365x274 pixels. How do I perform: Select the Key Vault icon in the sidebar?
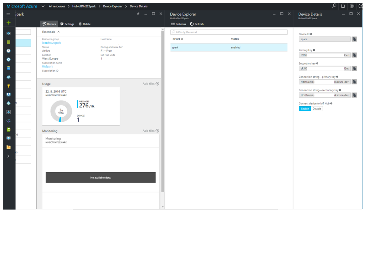pyautogui.click(x=8, y=85)
